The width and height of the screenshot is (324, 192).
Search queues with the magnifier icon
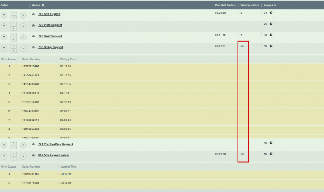[43, 5]
